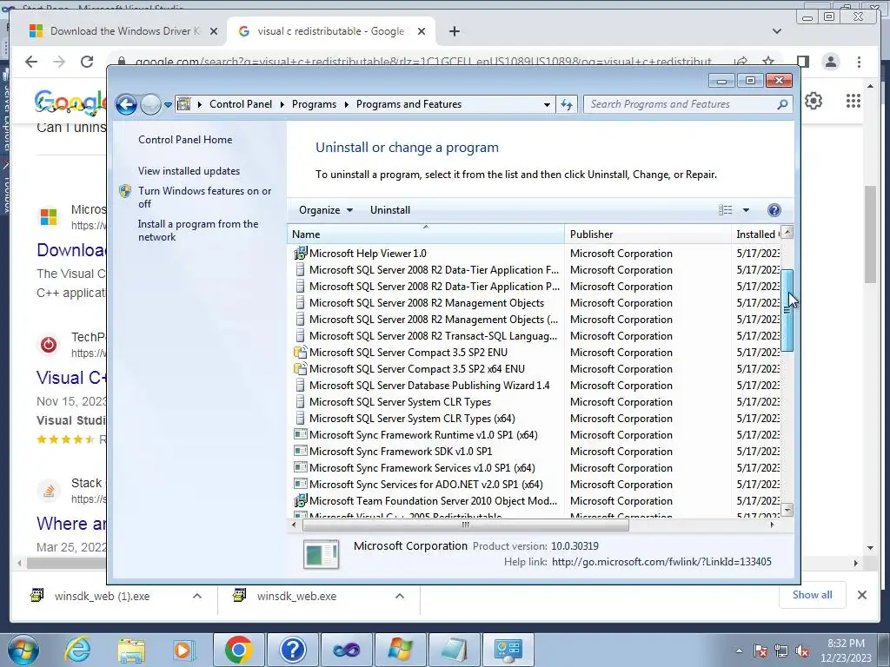Image resolution: width=890 pixels, height=667 pixels.
Task: Toggle Chrome side panel icon
Action: (802, 62)
